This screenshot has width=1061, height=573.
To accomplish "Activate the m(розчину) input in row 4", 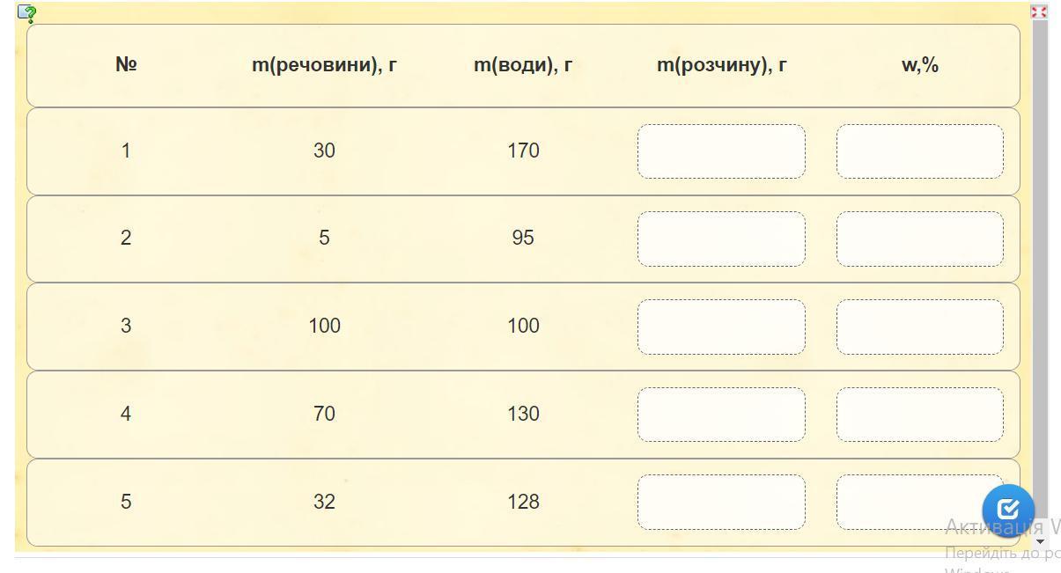I will click(721, 415).
